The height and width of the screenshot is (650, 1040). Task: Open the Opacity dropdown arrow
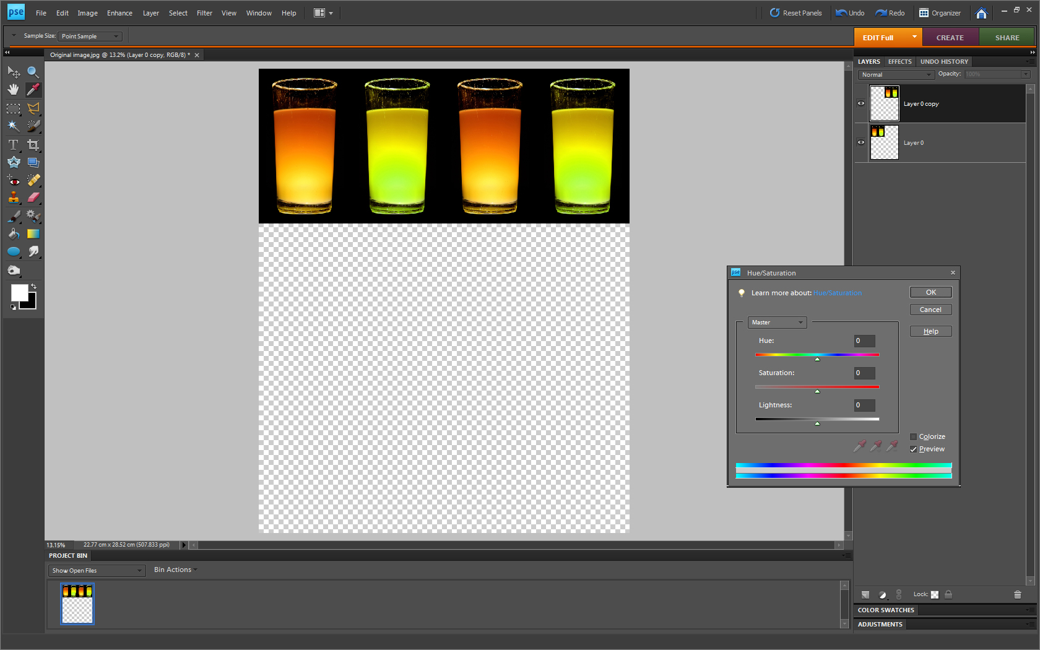1026,75
